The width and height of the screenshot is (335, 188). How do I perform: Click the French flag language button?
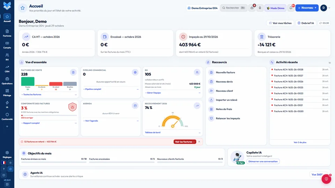click(3, 163)
